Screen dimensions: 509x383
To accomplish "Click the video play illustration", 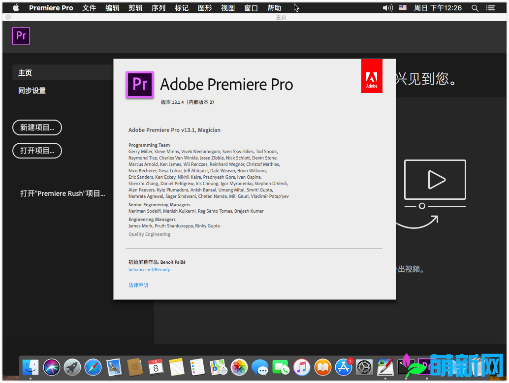I will pyautogui.click(x=435, y=180).
